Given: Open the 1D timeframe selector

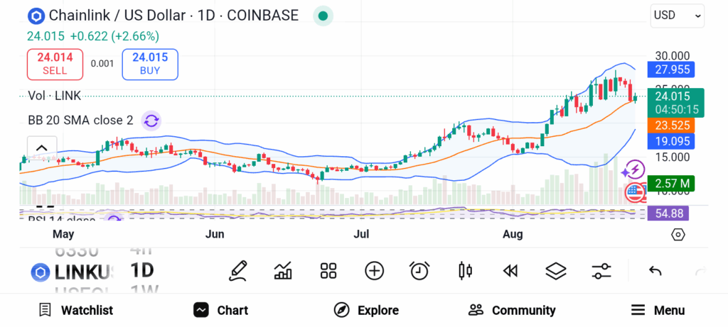Looking at the screenshot, I should pos(142,270).
